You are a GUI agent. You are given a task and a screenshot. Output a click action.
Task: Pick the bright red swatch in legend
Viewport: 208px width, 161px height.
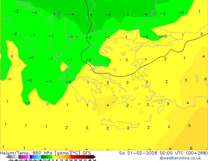(72, 157)
